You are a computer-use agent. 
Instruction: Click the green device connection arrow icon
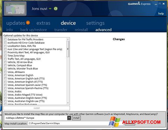pyautogui.click(x=50, y=8)
